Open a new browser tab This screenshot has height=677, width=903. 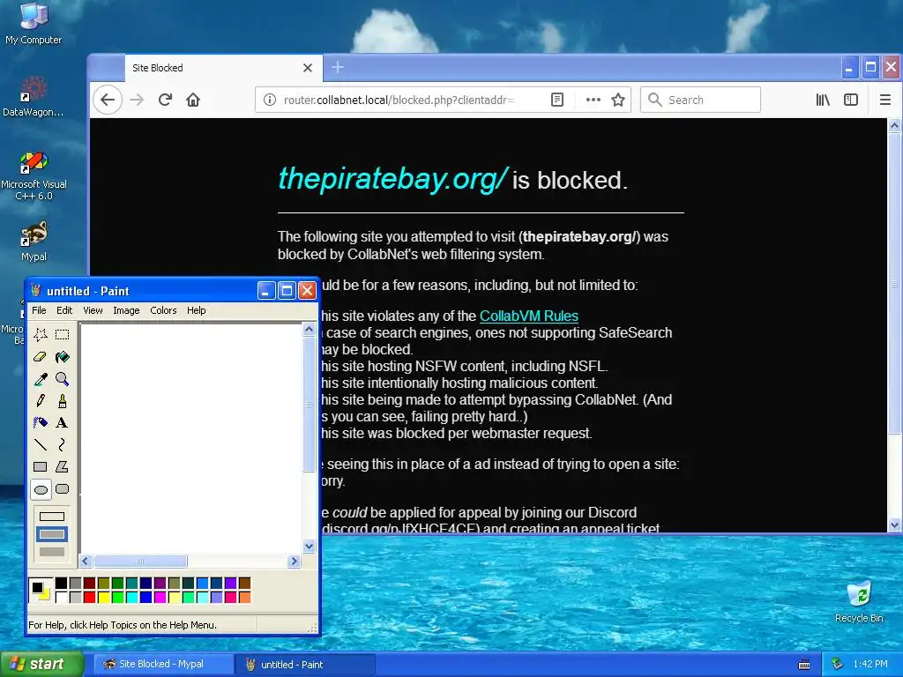pyautogui.click(x=338, y=67)
